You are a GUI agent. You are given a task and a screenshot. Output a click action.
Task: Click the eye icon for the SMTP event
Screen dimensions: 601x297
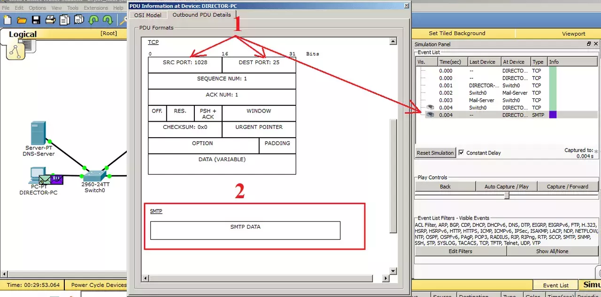430,115
